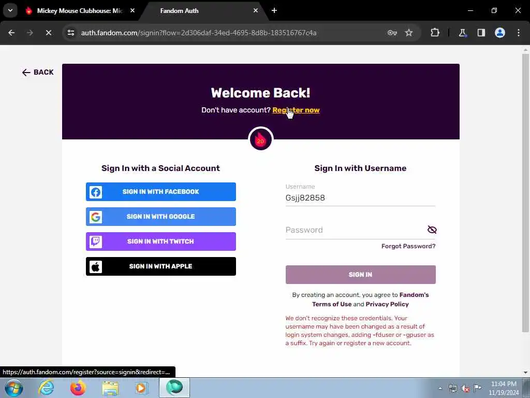Sign in with Twitch

[x=161, y=241]
